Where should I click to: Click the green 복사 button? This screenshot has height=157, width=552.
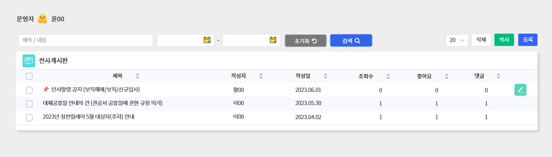pyautogui.click(x=504, y=40)
